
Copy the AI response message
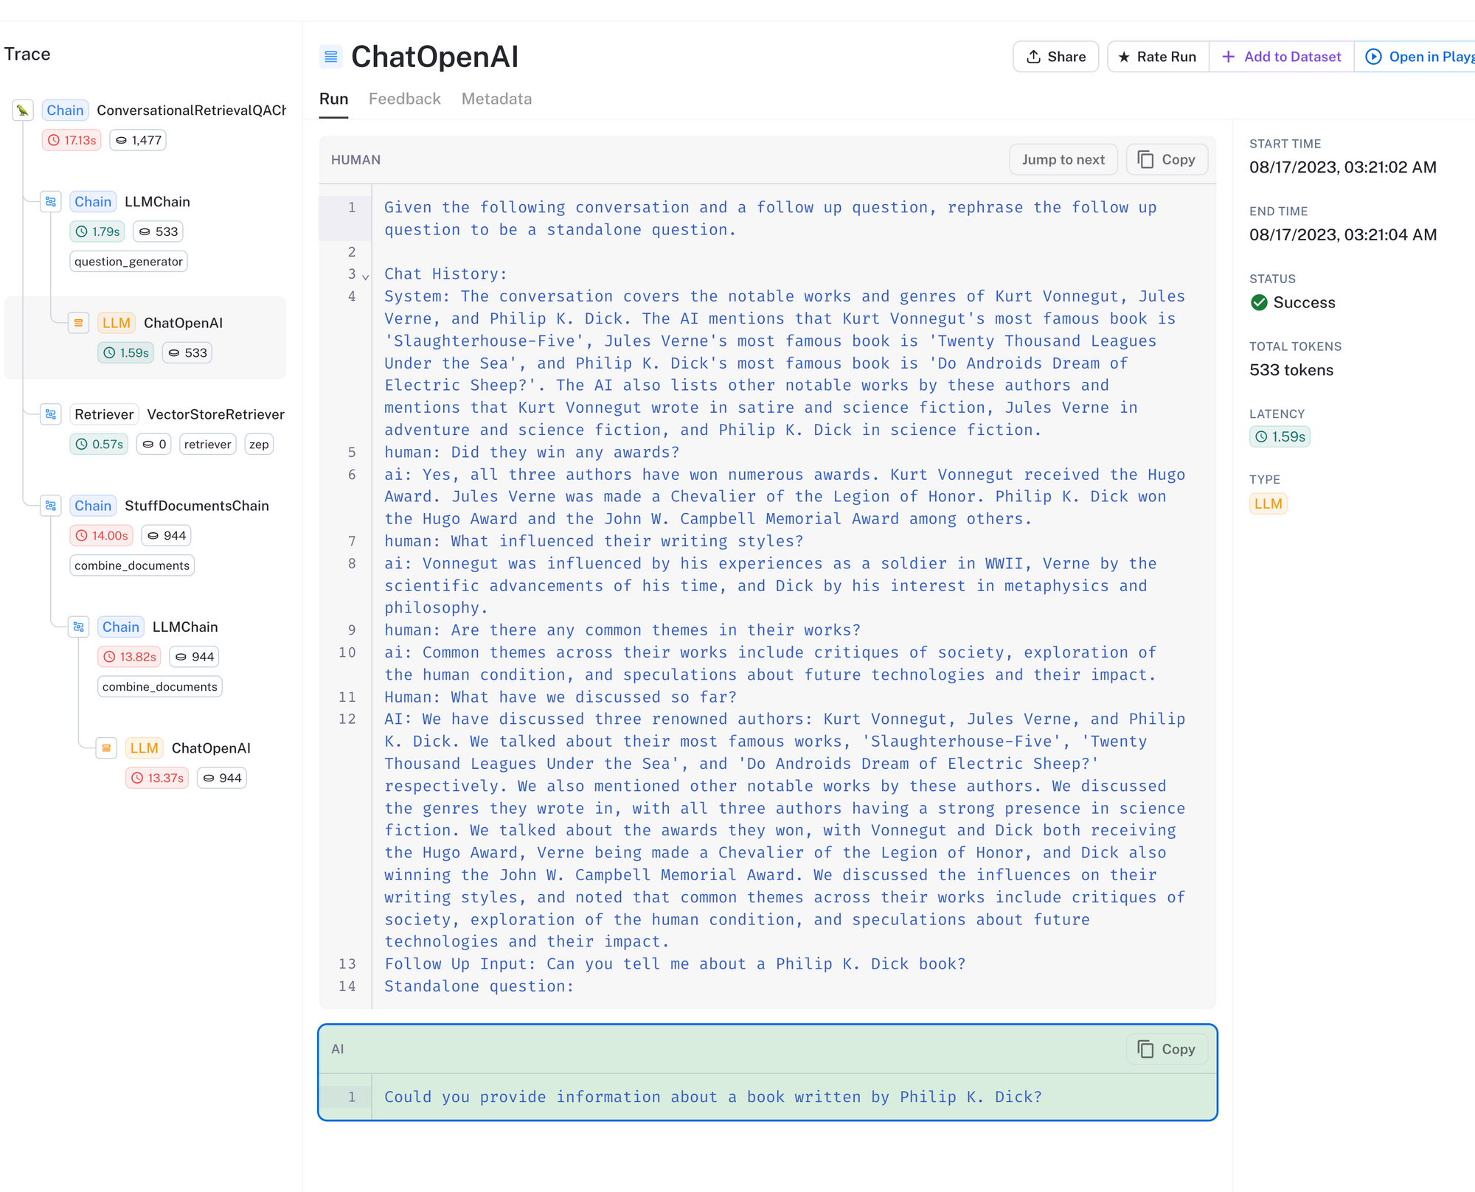tap(1166, 1049)
